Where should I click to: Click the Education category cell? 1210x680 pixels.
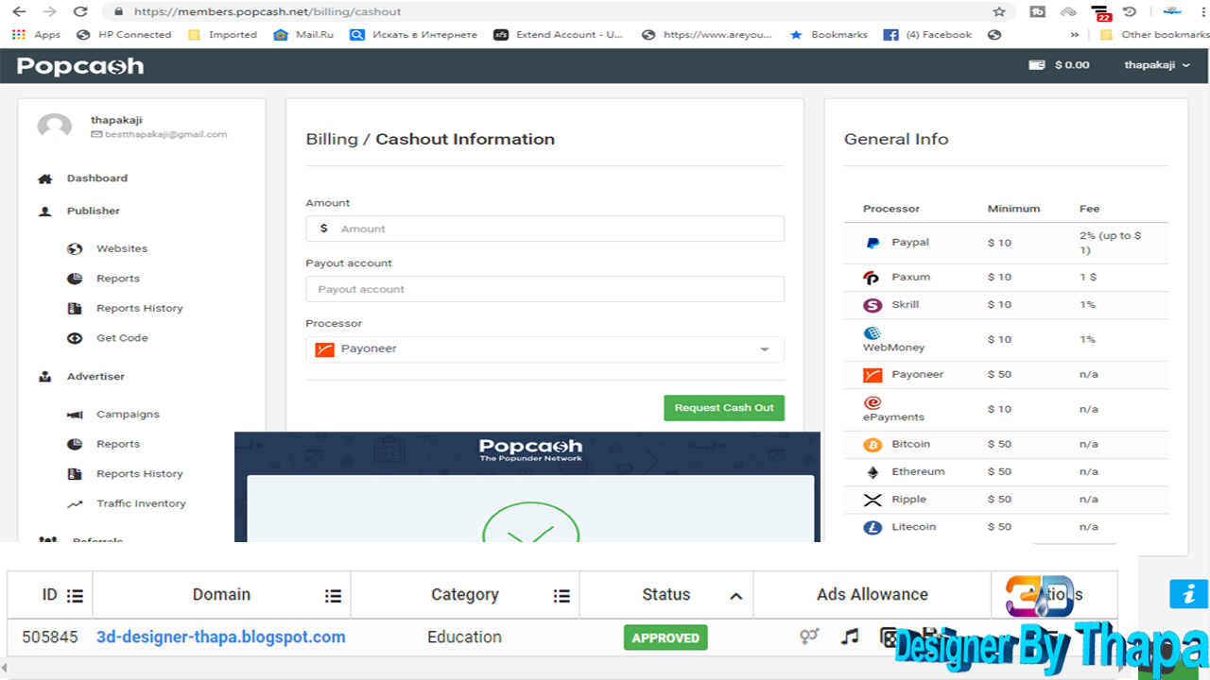click(x=464, y=637)
